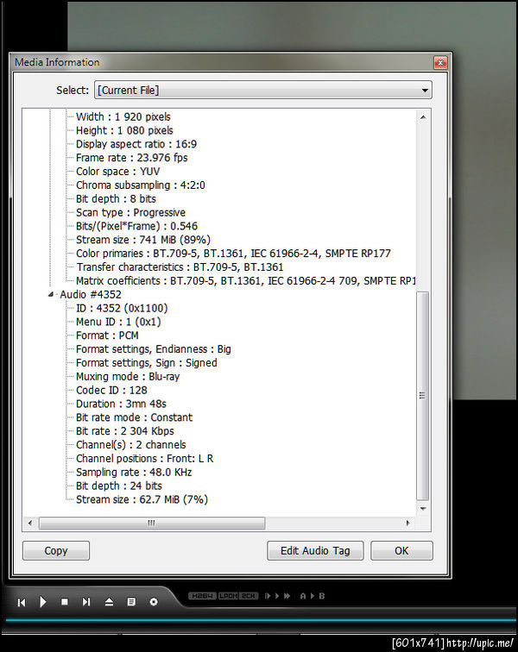
Task: Select 'Channel(s) : 2 channels' row
Action: (x=130, y=445)
